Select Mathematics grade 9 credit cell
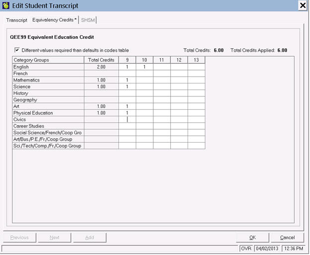The height and width of the screenshot is (255, 310). [127, 80]
